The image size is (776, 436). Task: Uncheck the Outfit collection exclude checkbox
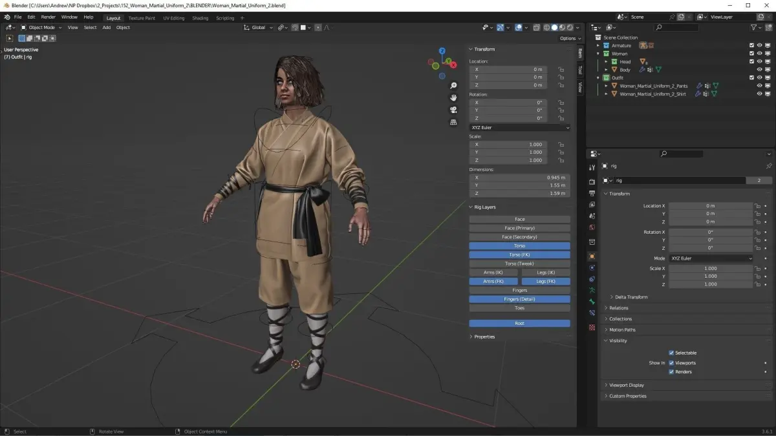[751, 78]
